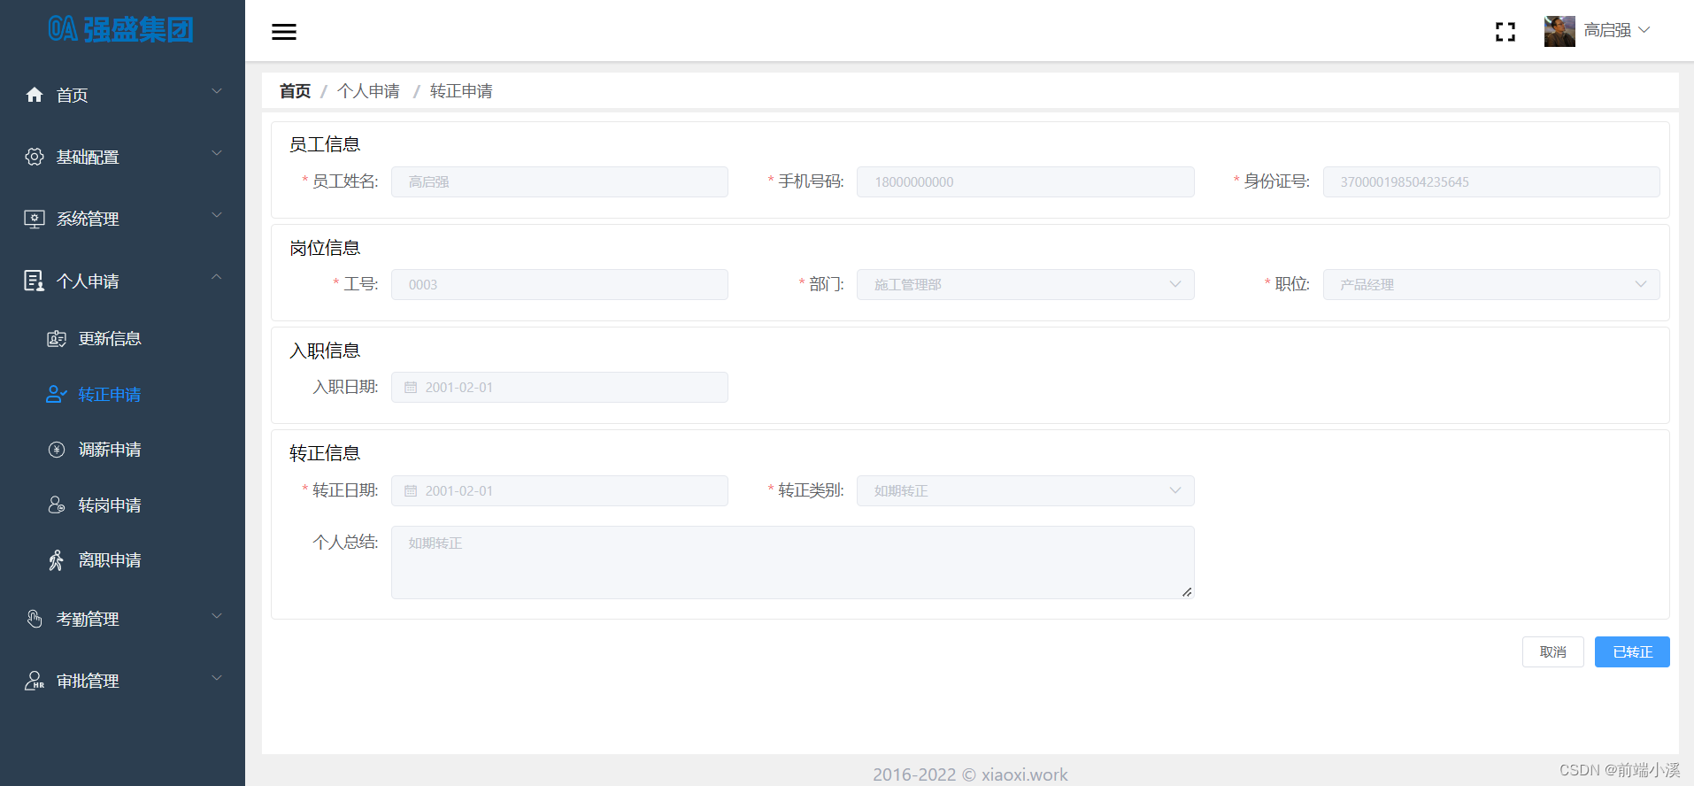This screenshot has width=1694, height=786.
Task: Go to 首页 in the breadcrumb
Action: coord(295,91)
